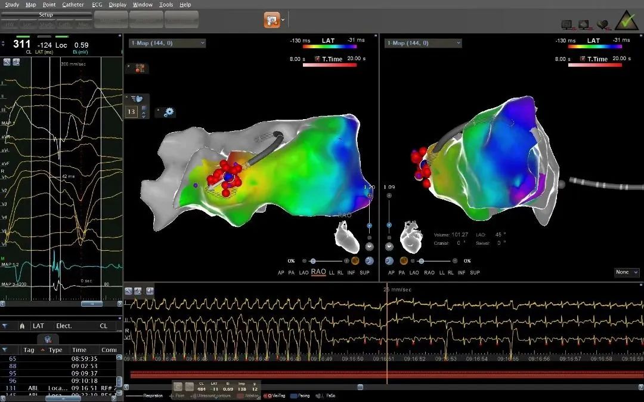Open the Catheter menu
The image size is (644, 402).
point(73,4)
